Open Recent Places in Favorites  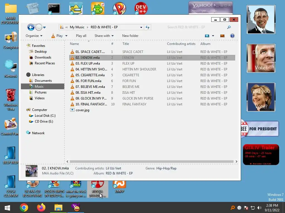[42, 63]
